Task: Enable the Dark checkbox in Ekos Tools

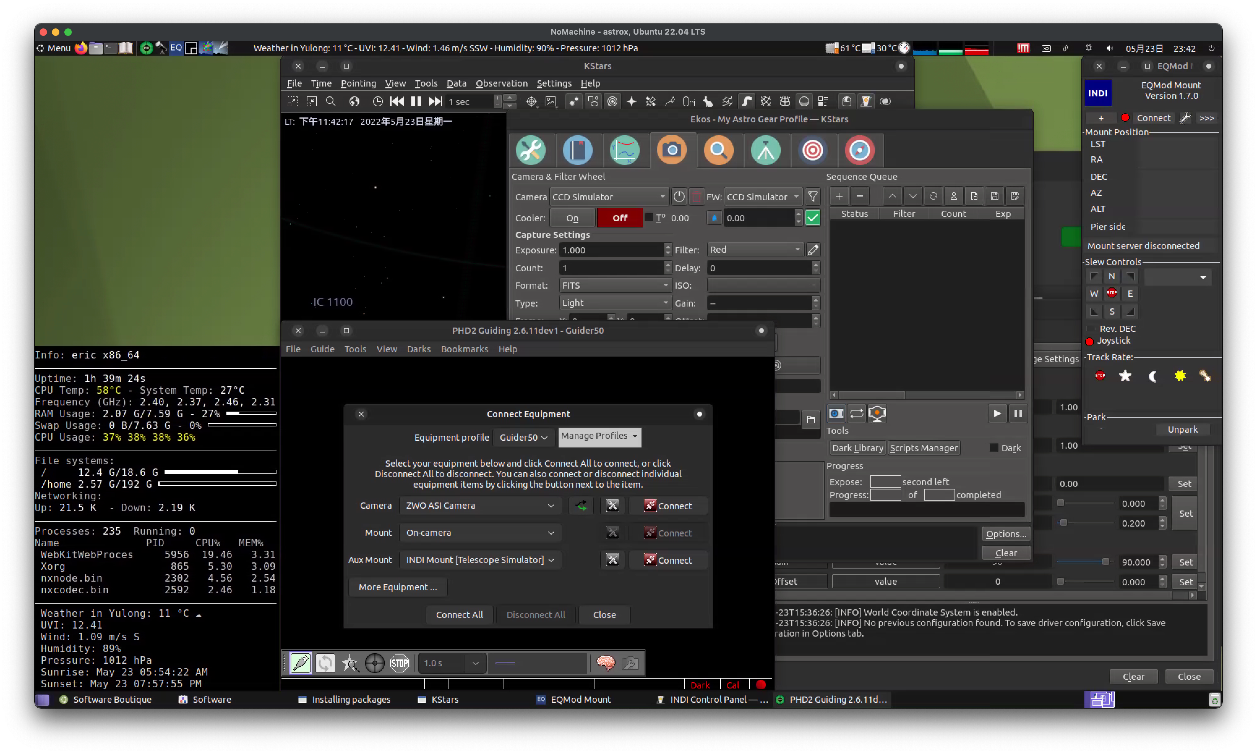Action: pyautogui.click(x=993, y=448)
